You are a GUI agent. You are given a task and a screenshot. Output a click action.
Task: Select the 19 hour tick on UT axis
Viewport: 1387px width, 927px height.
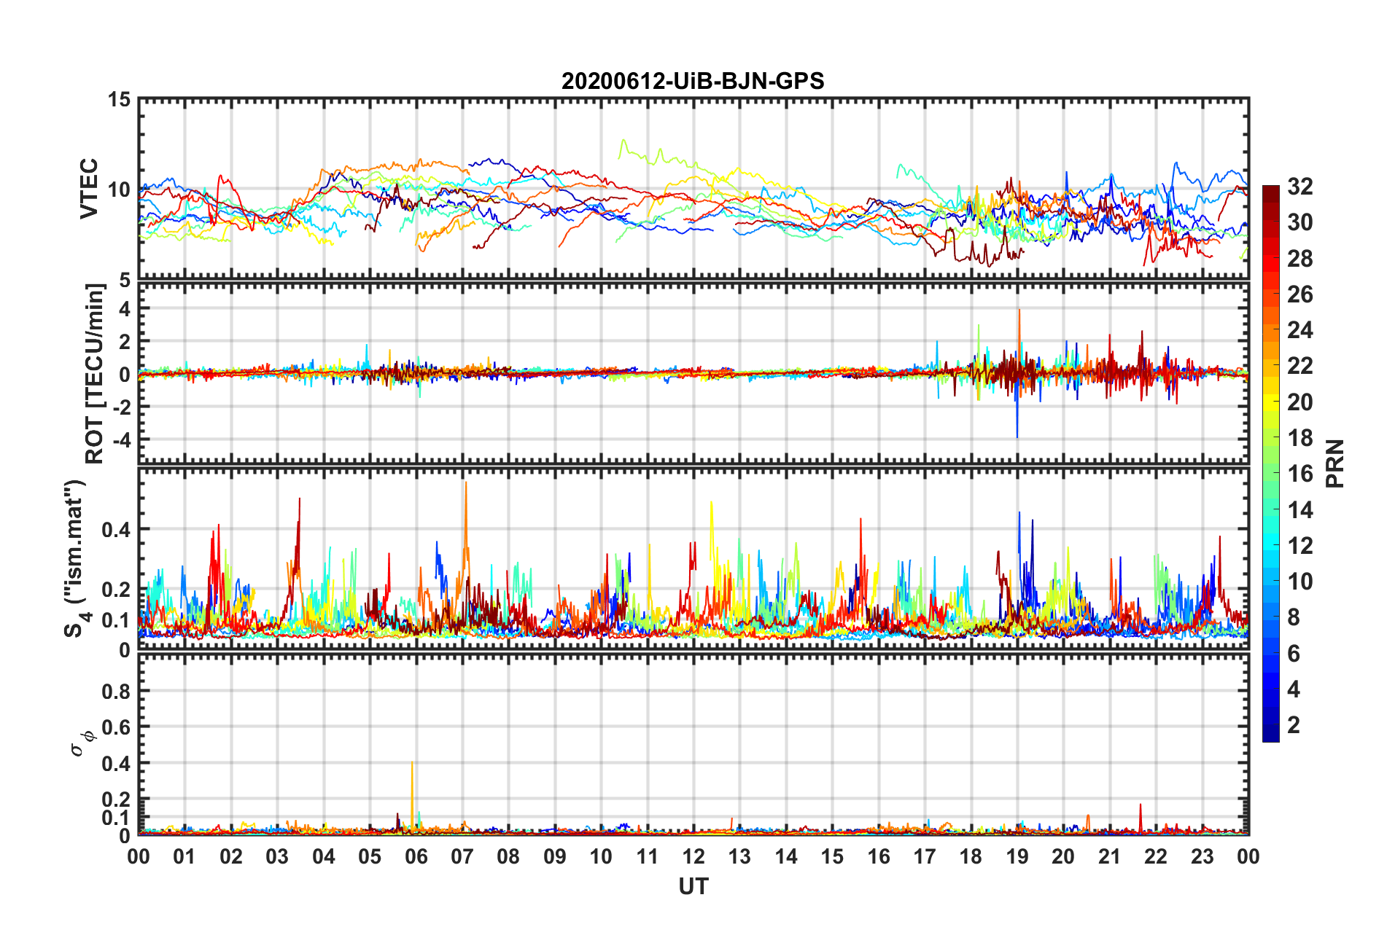click(x=1017, y=856)
